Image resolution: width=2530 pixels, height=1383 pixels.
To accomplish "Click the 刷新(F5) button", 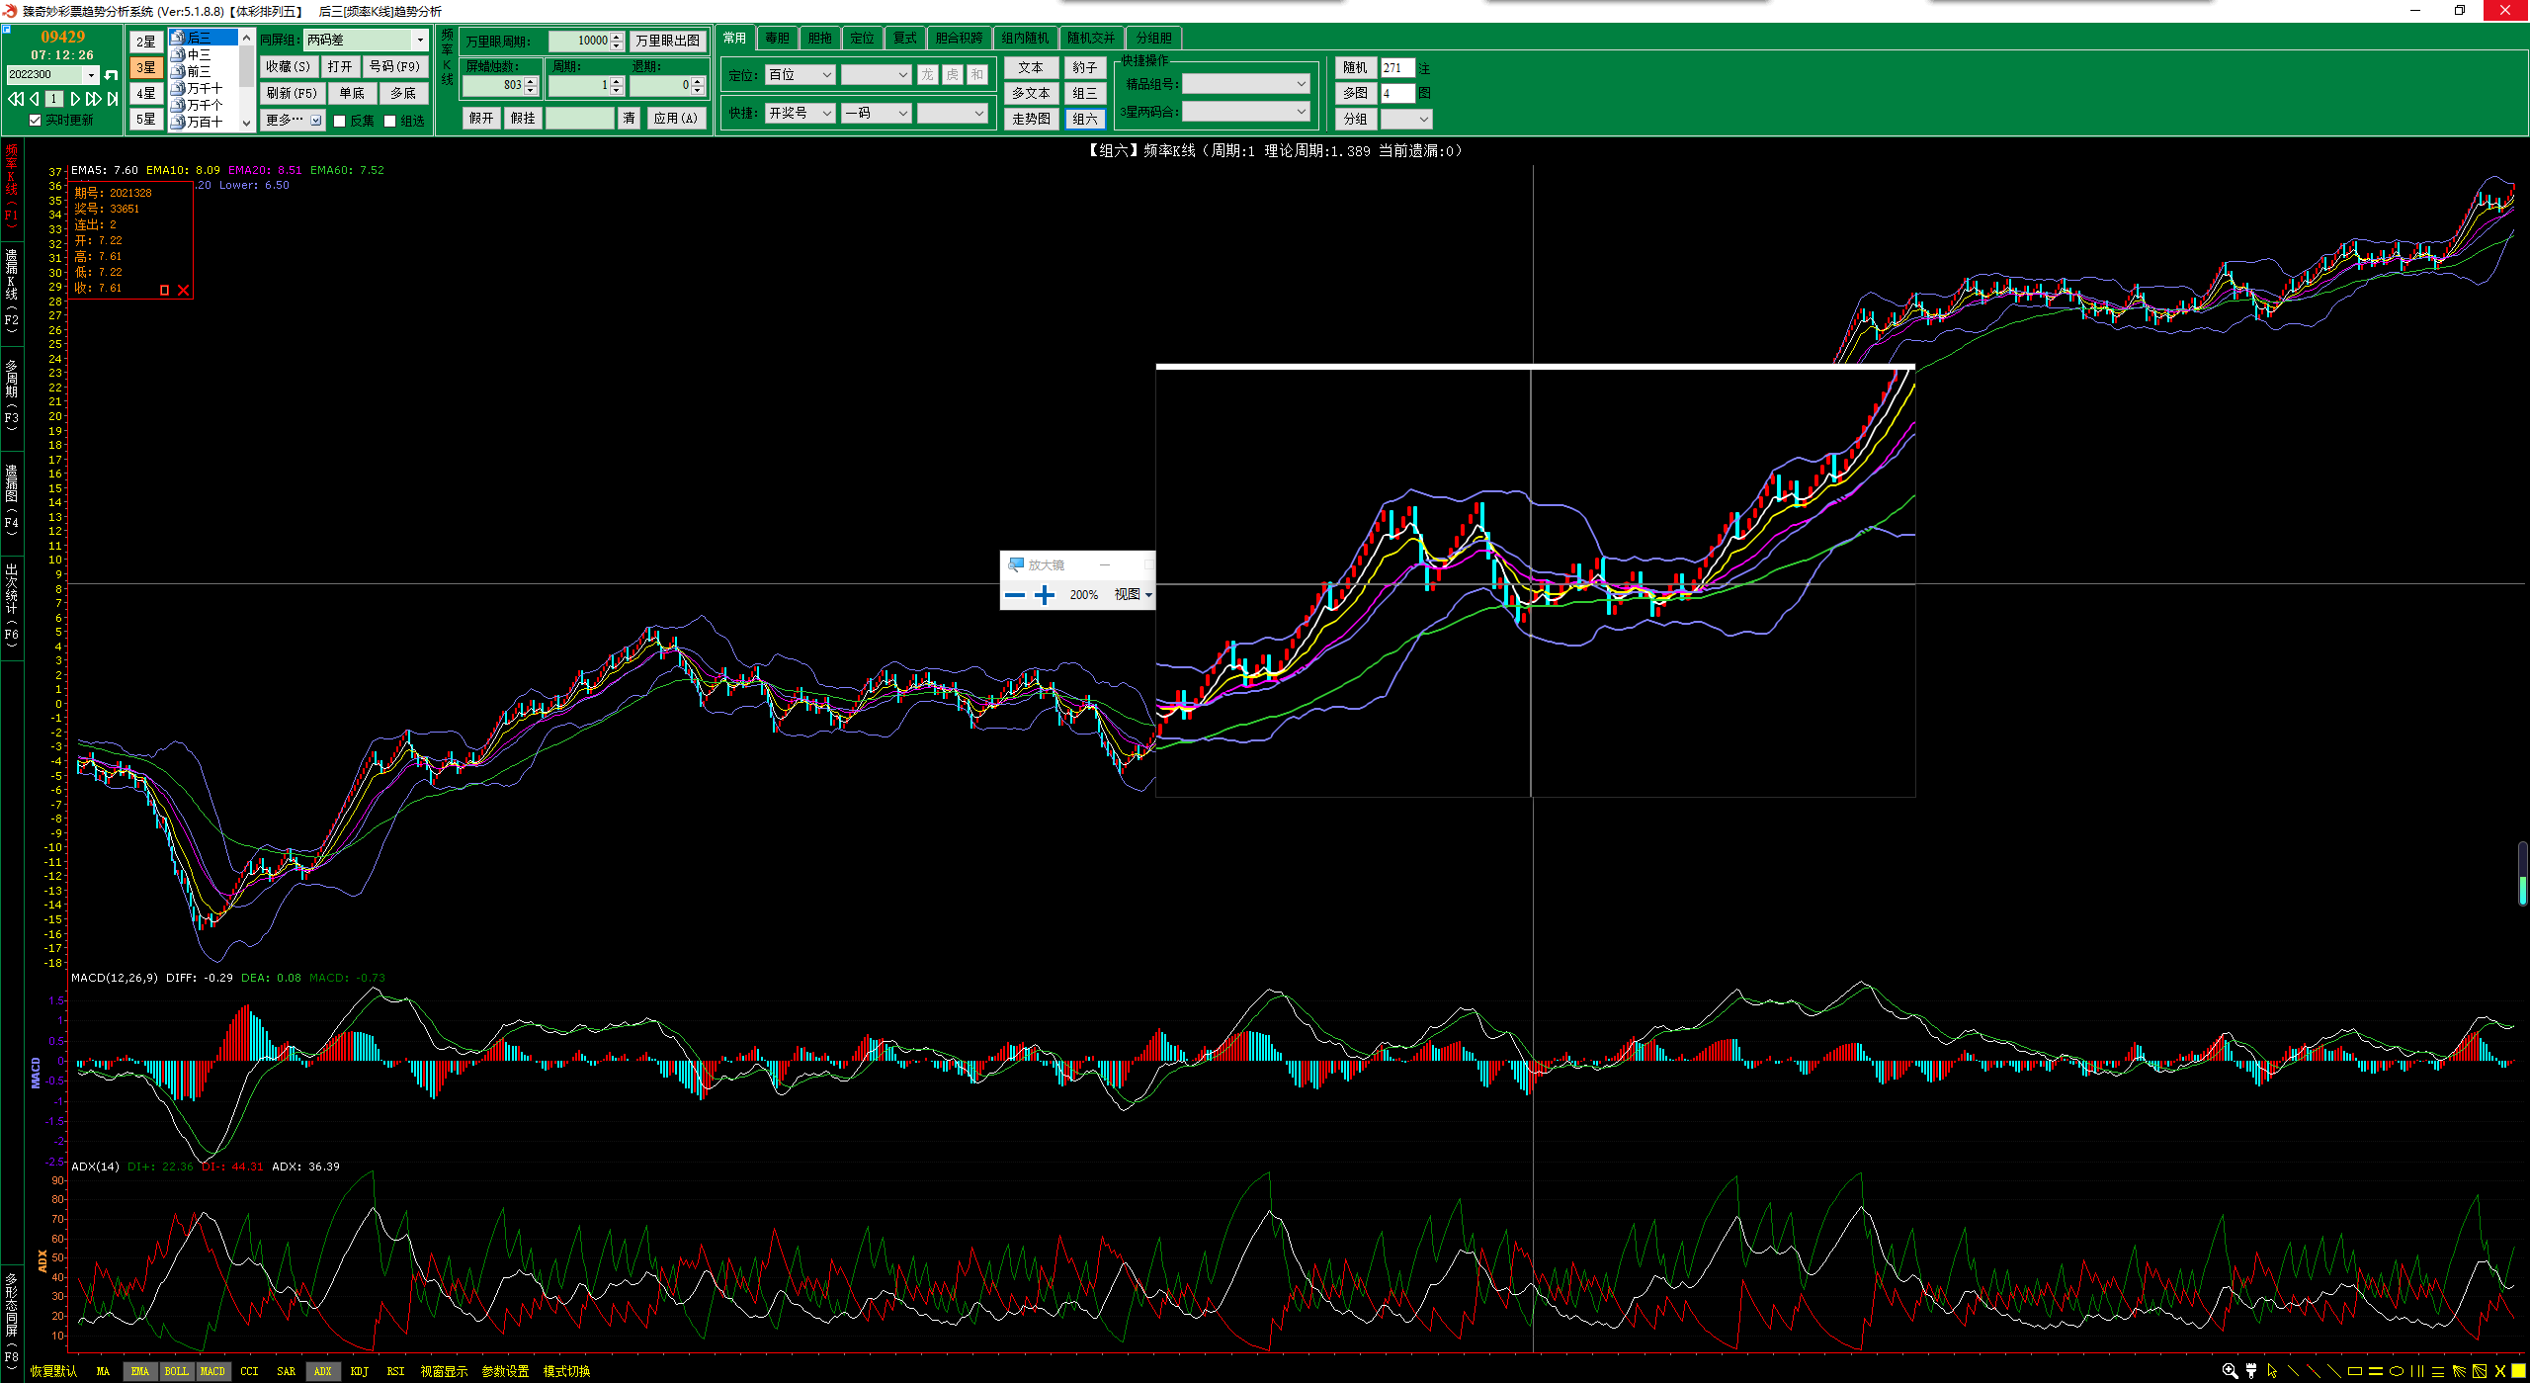I will (x=292, y=94).
